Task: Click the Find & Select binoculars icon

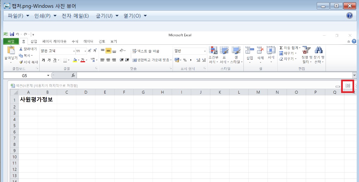Action: pos(318,50)
